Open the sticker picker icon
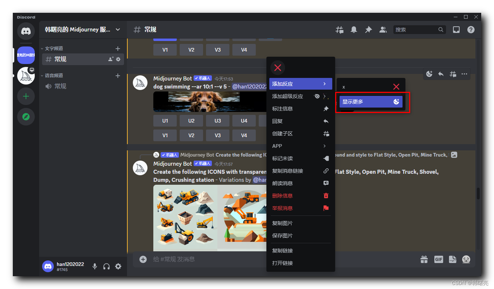Image resolution: width=494 pixels, height=289 pixels. [x=453, y=259]
